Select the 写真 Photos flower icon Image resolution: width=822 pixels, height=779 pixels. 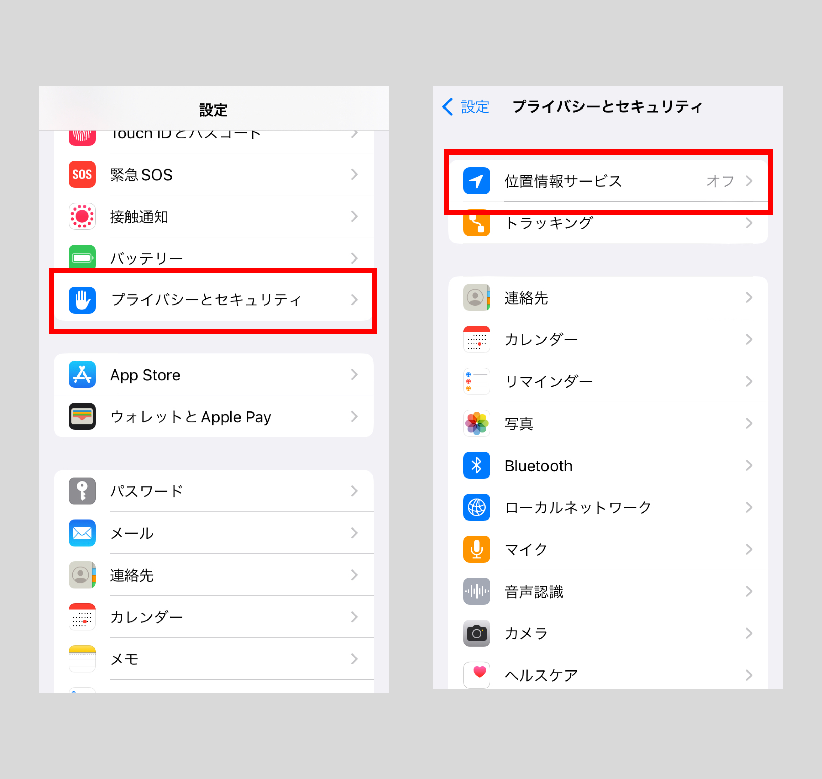click(476, 424)
